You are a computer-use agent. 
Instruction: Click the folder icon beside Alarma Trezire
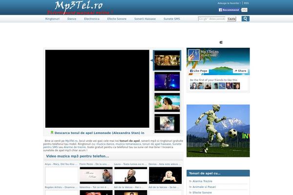(190, 181)
